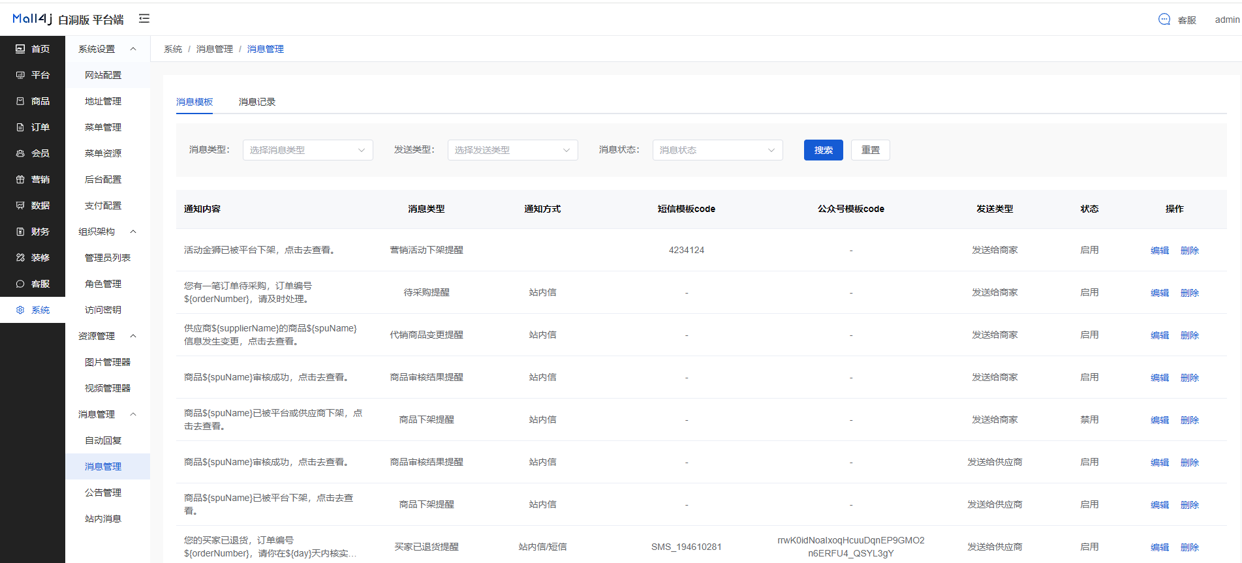
Task: Open 公告管理 in submenu
Action: (x=108, y=493)
